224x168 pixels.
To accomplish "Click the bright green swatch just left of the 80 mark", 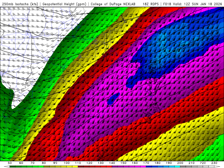I will click(41, 167).
